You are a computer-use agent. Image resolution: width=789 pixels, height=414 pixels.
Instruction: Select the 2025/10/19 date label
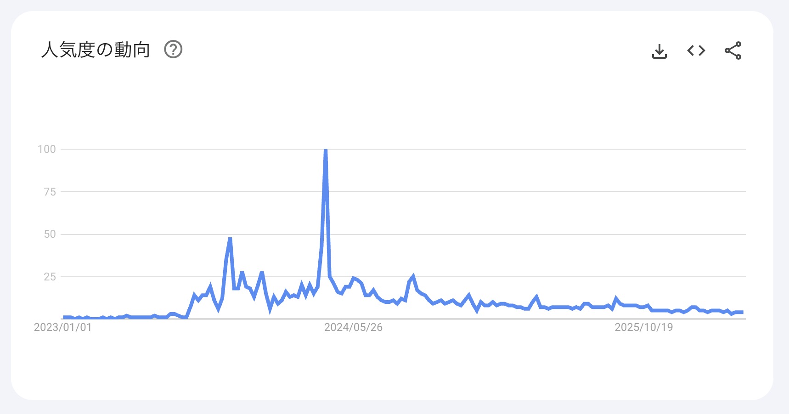[x=643, y=327]
